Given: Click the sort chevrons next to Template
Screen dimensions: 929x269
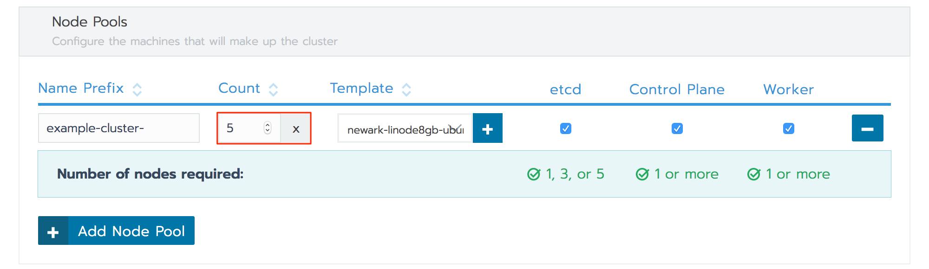Looking at the screenshot, I should 406,88.
